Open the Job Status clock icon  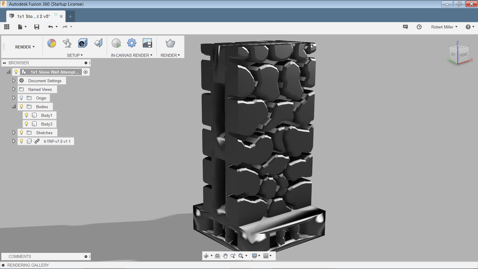[x=419, y=27]
